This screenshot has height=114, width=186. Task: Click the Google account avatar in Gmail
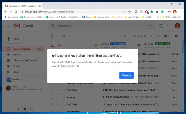click(178, 26)
